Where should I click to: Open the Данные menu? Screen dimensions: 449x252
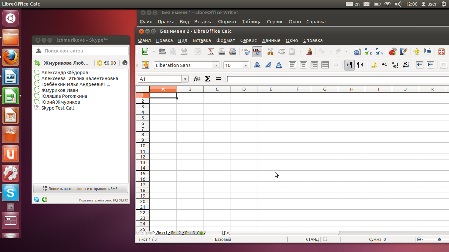[271, 40]
